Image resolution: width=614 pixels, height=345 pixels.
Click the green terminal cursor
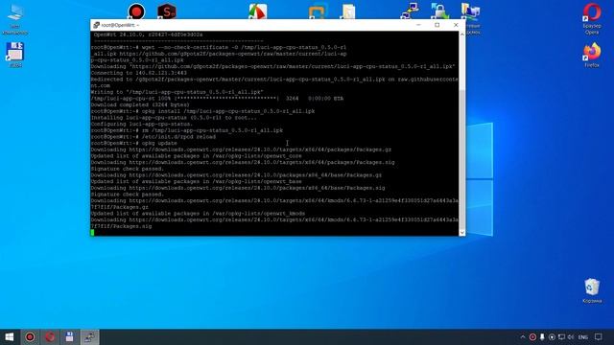click(x=92, y=232)
